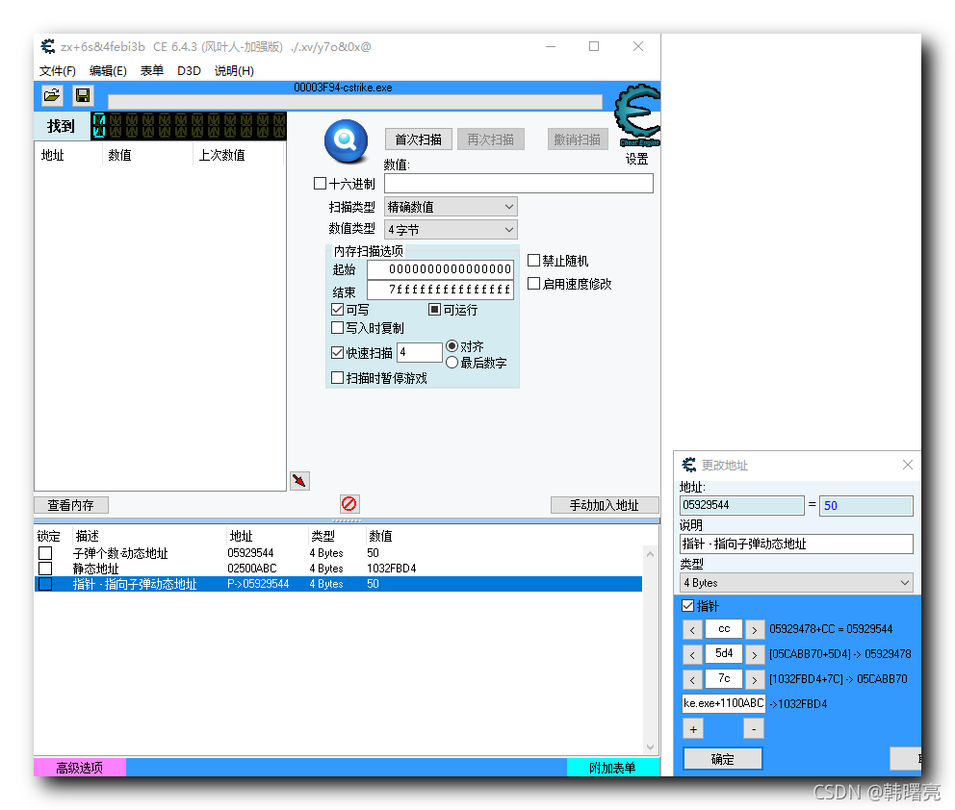Increase offset cc with right arrow
This screenshot has width=955, height=810.
pos(755,629)
